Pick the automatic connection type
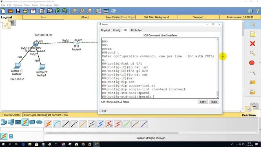 pyautogui.click(x=48, y=124)
